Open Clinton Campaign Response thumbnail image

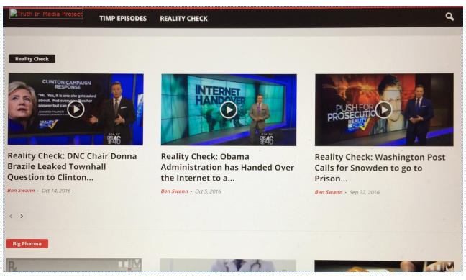pyautogui.click(x=76, y=109)
